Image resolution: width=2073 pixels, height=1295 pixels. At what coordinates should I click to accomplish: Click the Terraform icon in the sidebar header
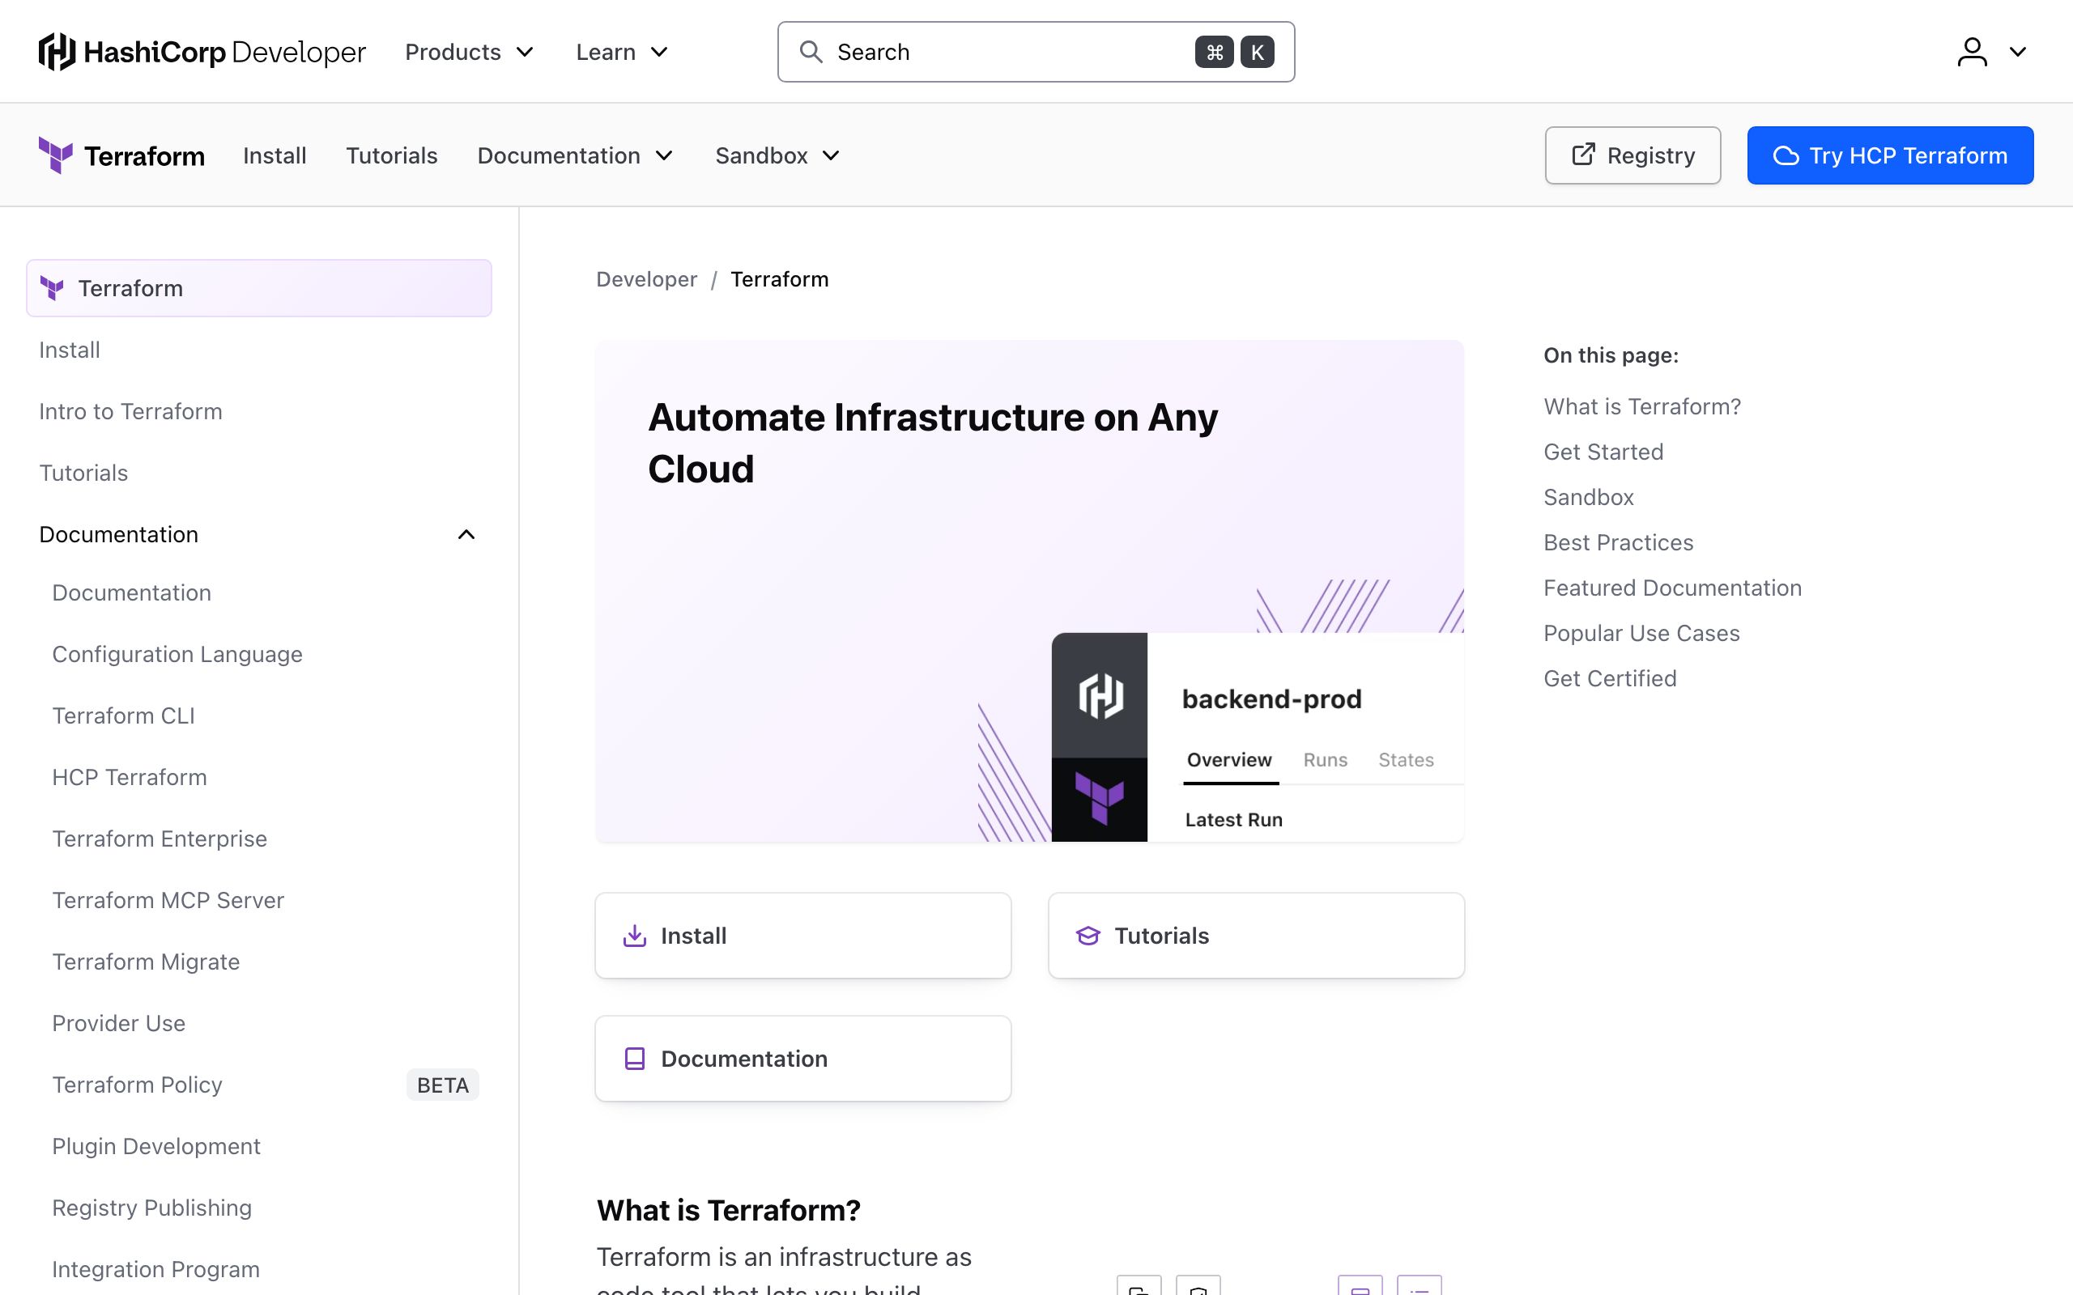tap(53, 289)
